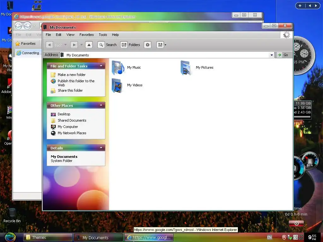This screenshot has width=323, height=242.
Task: Select the Connecting tab in Internet Explorer
Action: [29, 53]
